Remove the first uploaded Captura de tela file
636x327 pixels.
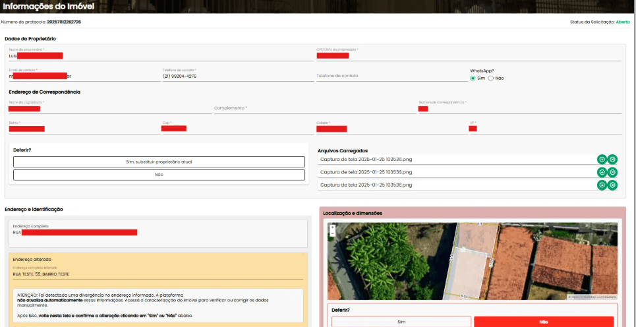[612, 160]
